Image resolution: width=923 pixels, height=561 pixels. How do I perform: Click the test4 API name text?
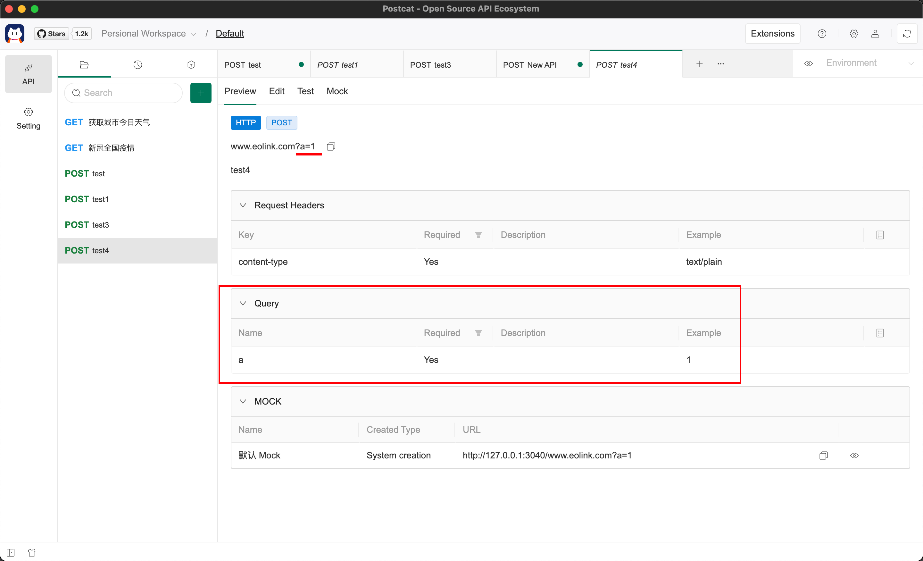[x=240, y=170]
